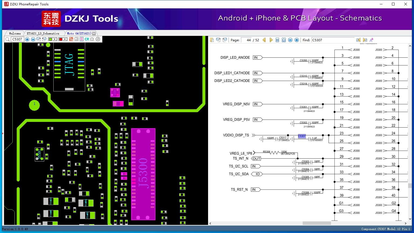Zoom out on the PCB layout

point(33,39)
